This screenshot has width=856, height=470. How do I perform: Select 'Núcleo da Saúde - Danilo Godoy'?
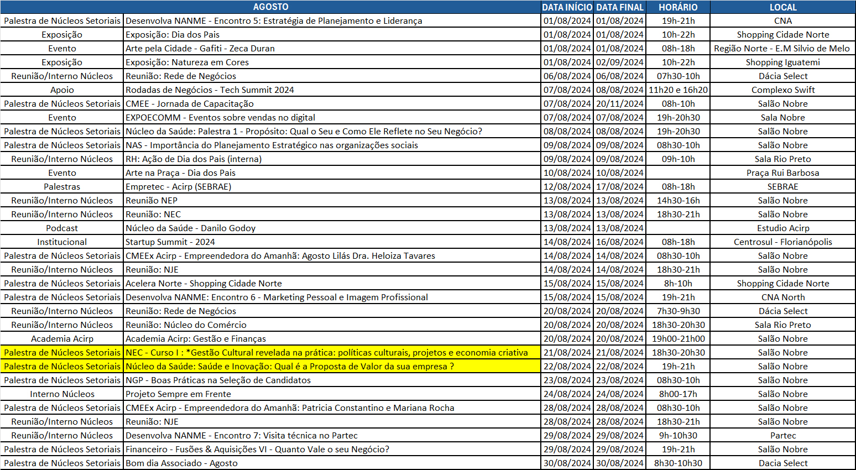click(x=332, y=228)
